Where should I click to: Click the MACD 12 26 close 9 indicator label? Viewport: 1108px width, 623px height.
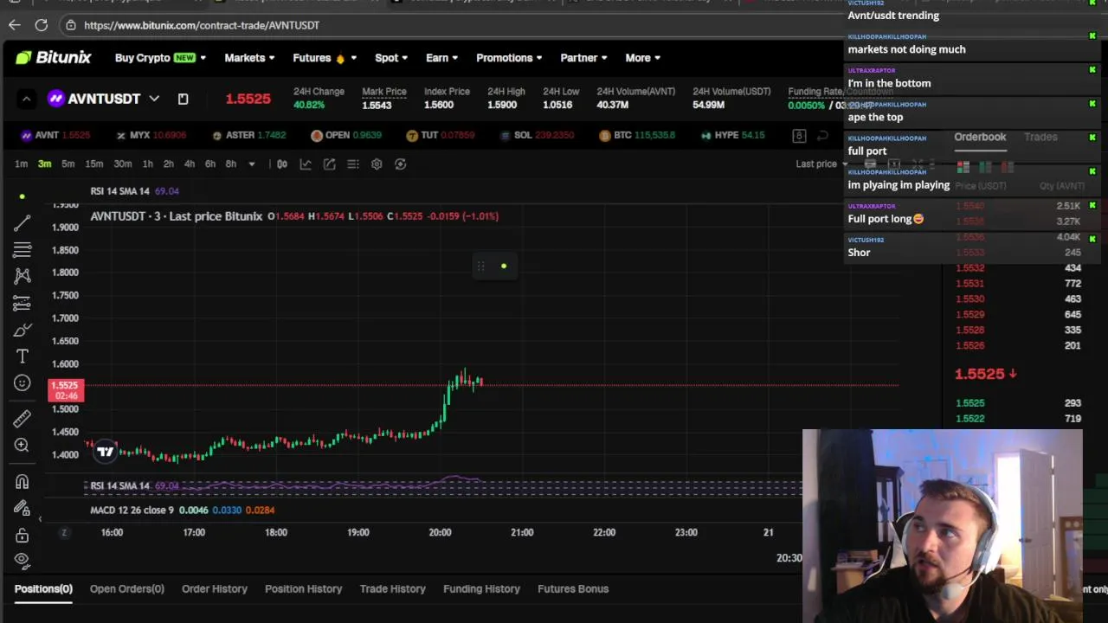click(132, 510)
